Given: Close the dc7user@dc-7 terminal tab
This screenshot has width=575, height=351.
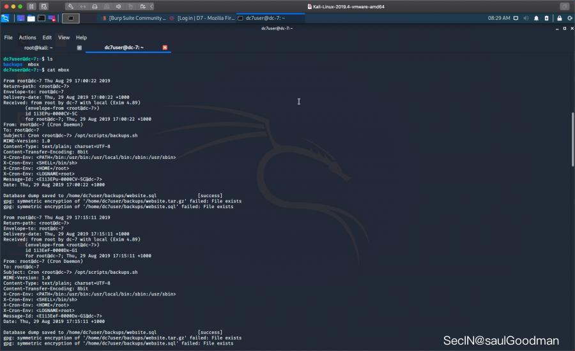Looking at the screenshot, I should point(165,47).
